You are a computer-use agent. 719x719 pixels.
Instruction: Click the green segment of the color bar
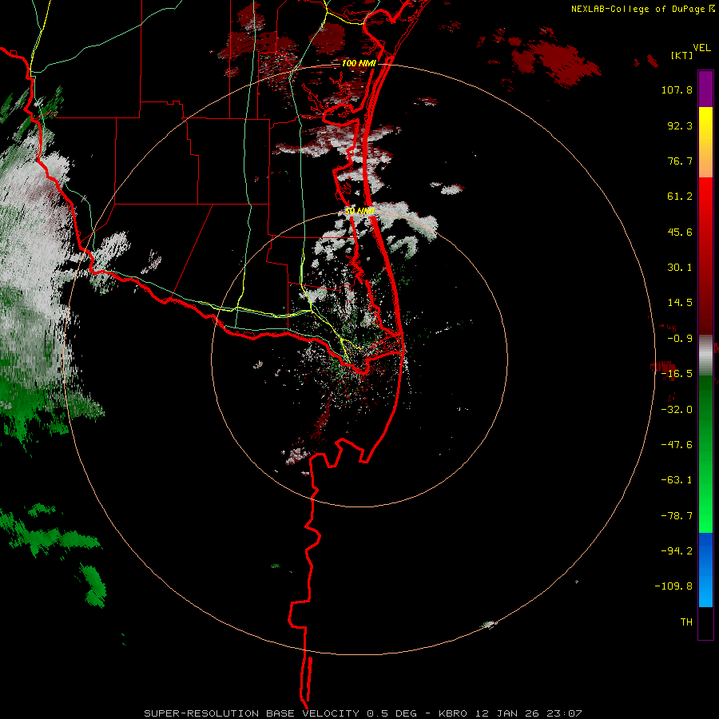(705, 454)
